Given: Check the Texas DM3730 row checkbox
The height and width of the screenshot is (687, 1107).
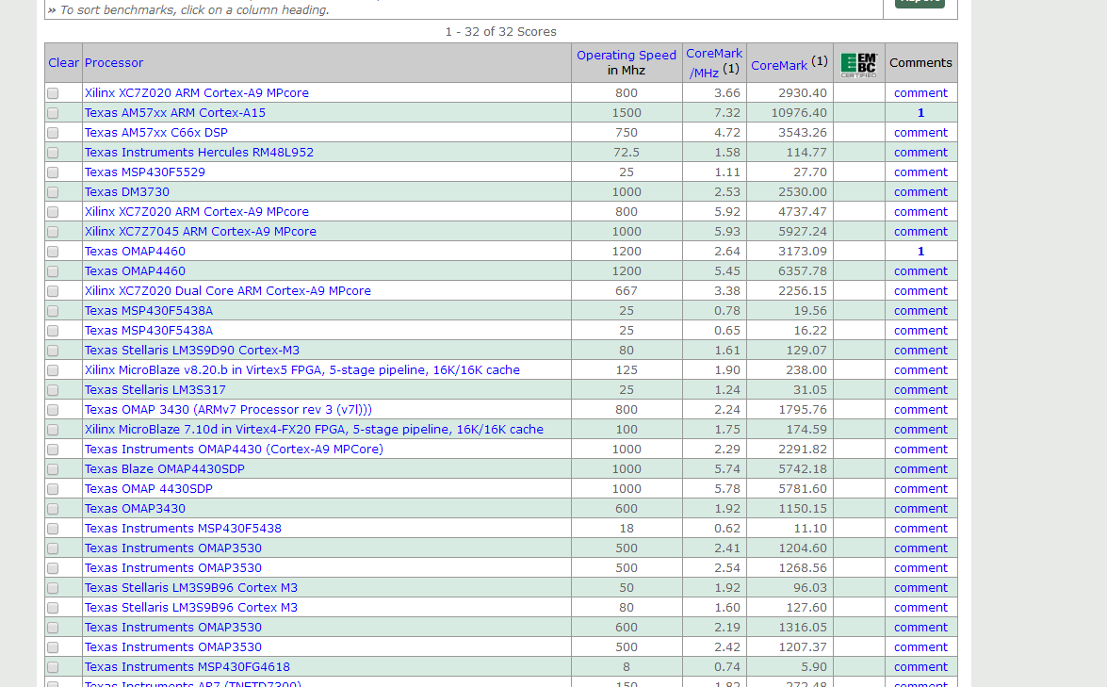Looking at the screenshot, I should click(53, 192).
